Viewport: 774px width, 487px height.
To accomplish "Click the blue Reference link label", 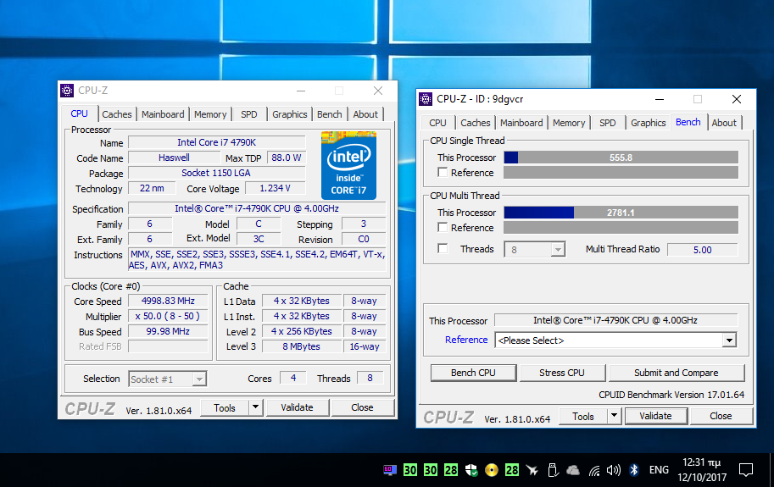I will 466,340.
